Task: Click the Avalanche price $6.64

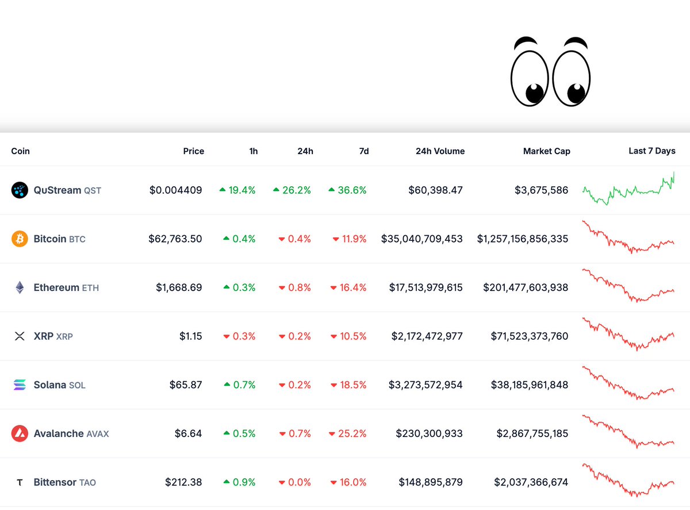Action: coord(188,434)
